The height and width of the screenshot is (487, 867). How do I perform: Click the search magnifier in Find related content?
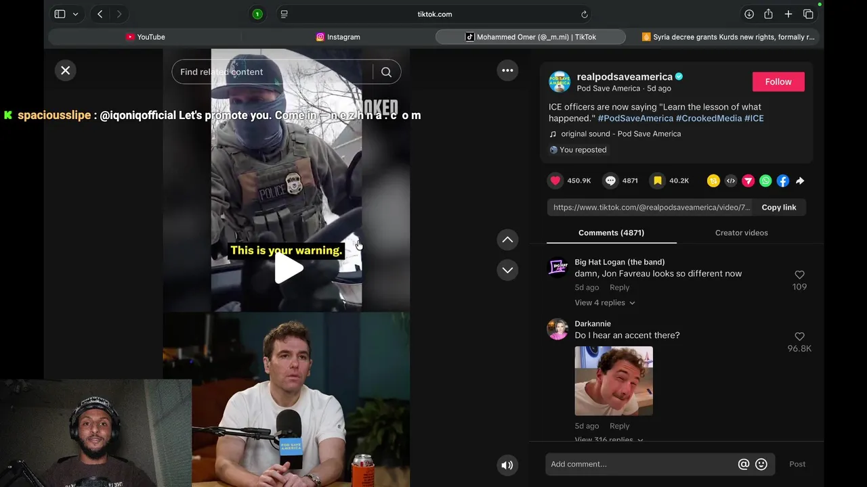pos(386,72)
